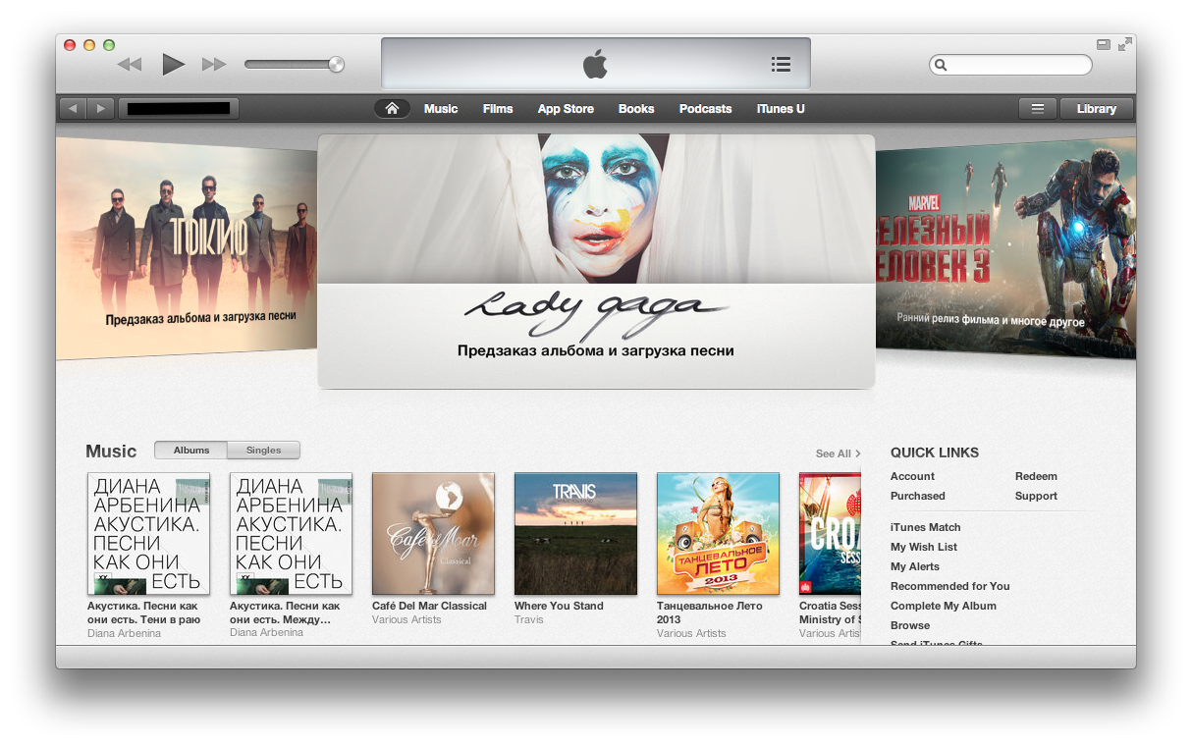This screenshot has height=746, width=1192.
Task: Open the Lady Gaga featured banner
Action: click(x=596, y=261)
